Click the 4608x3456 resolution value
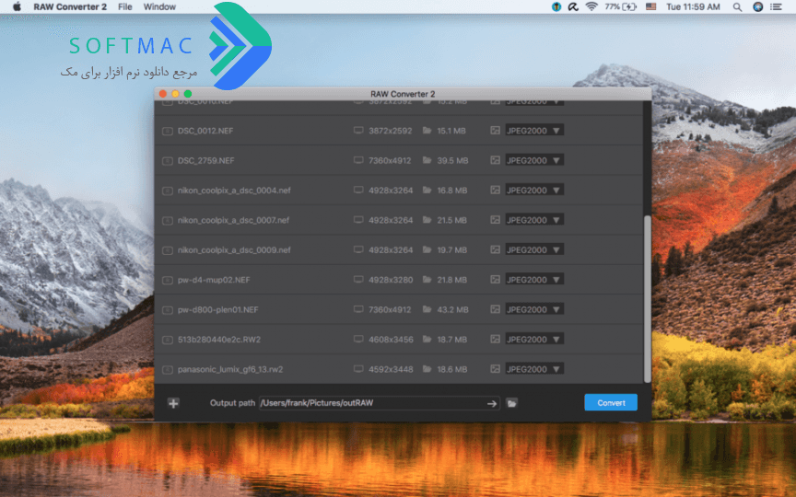796x497 pixels. tap(391, 340)
